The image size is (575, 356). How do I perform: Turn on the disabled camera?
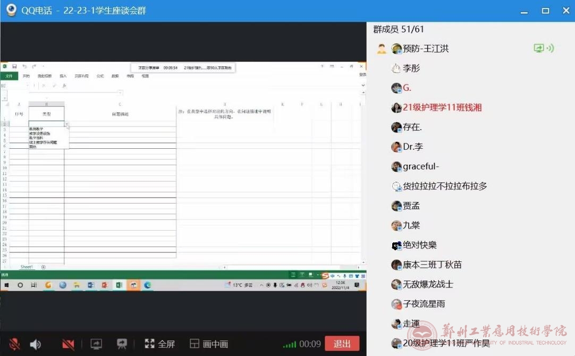pos(68,344)
